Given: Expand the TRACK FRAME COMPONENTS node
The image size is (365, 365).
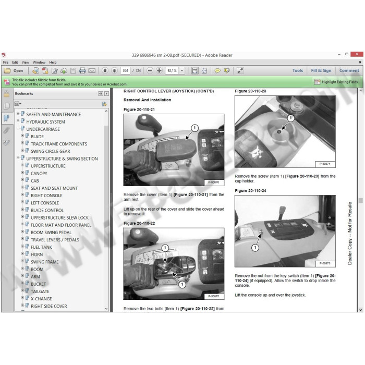Looking at the screenshot, I should pos(22,143).
